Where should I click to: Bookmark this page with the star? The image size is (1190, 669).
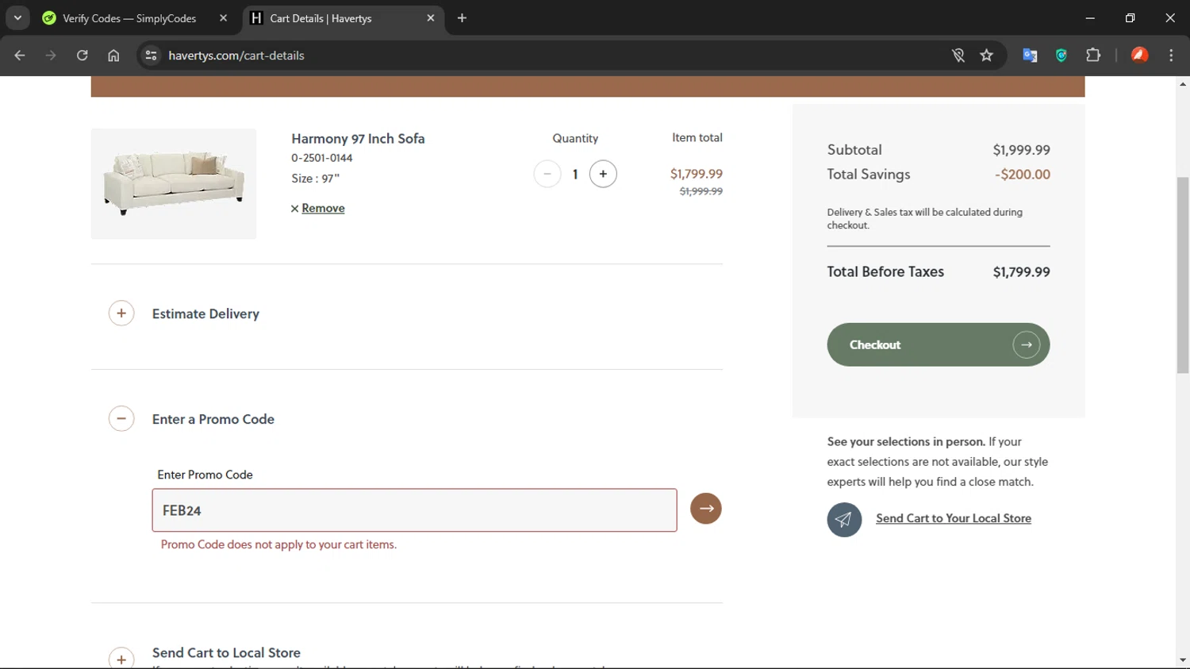tap(987, 56)
